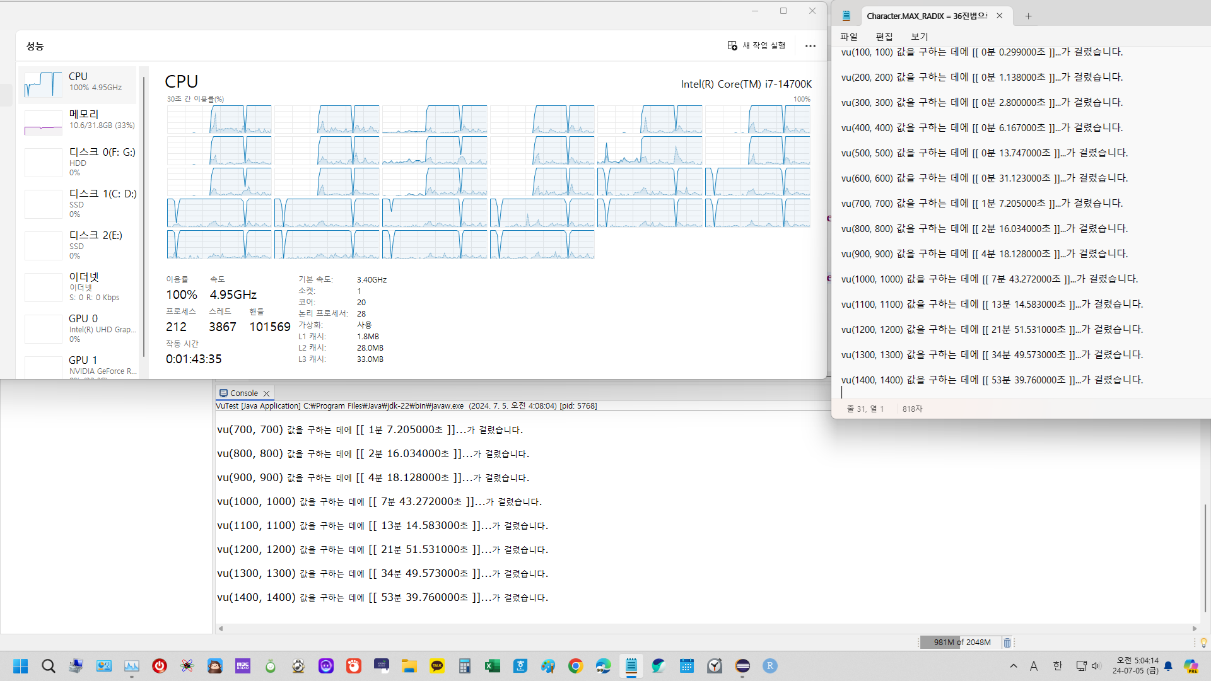Add a new Notepad tab

pos(1028,16)
